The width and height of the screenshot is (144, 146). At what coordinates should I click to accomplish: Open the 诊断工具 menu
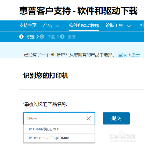(114, 26)
